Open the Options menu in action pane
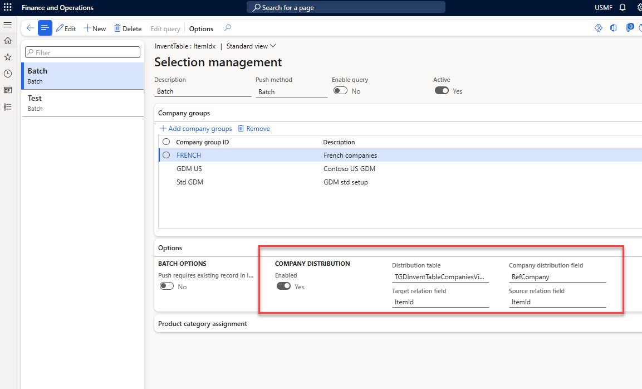Viewport: 642px width, 389px height. (x=201, y=28)
